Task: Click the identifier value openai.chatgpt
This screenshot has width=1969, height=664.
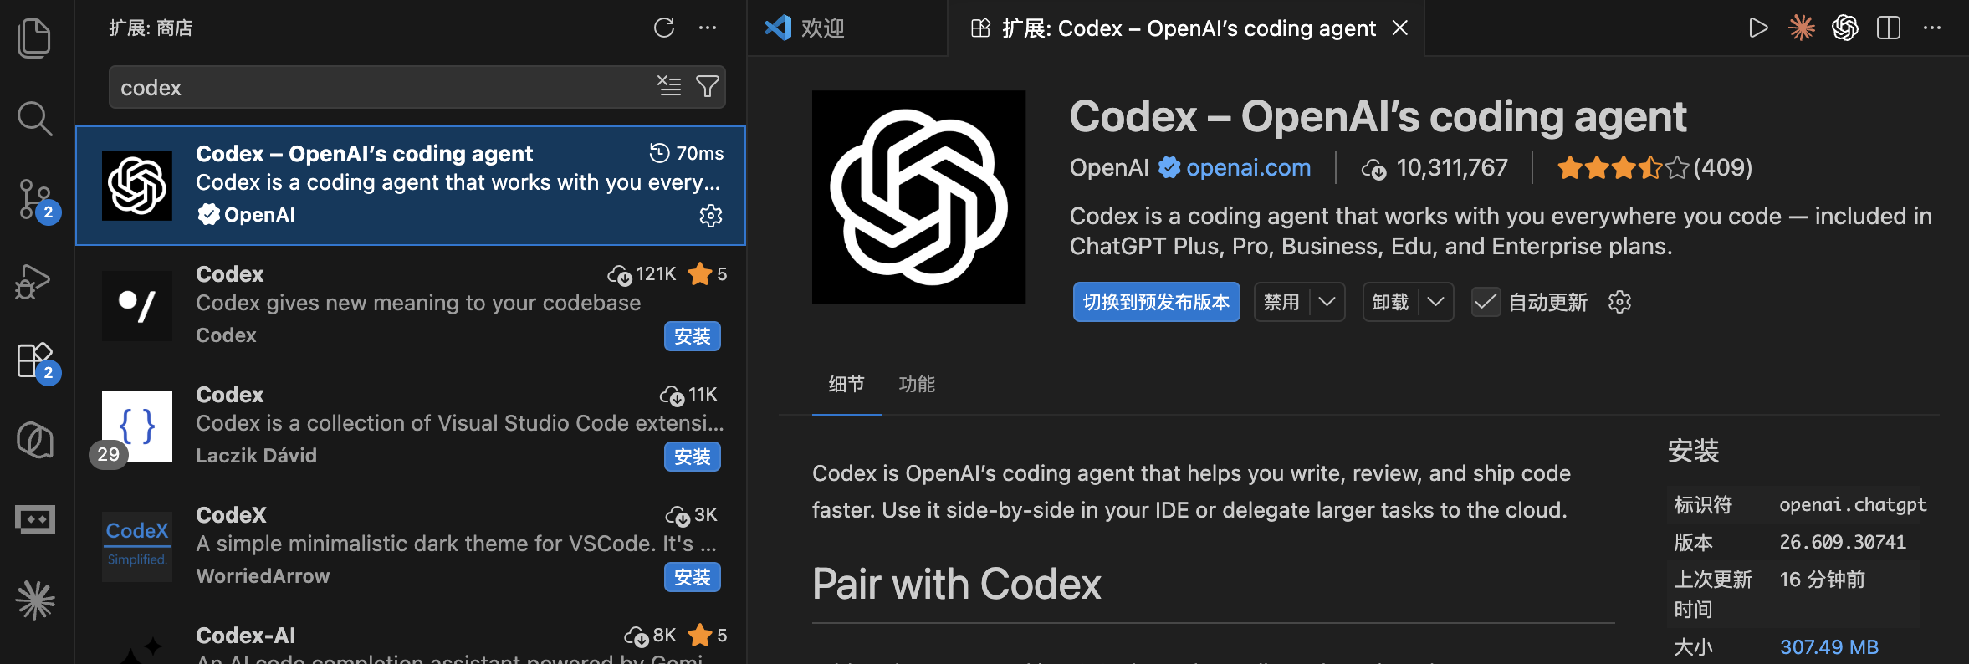Action: click(1853, 505)
